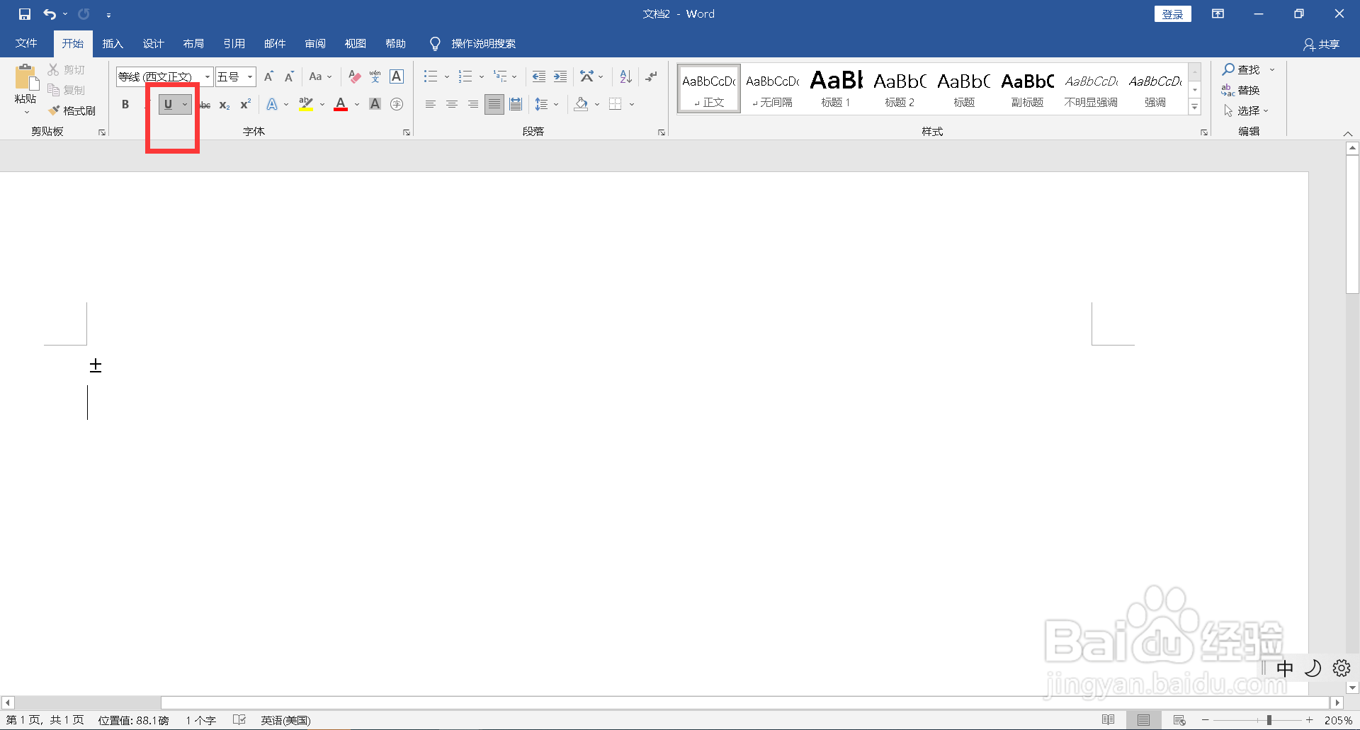Apply red font color

coord(341,104)
